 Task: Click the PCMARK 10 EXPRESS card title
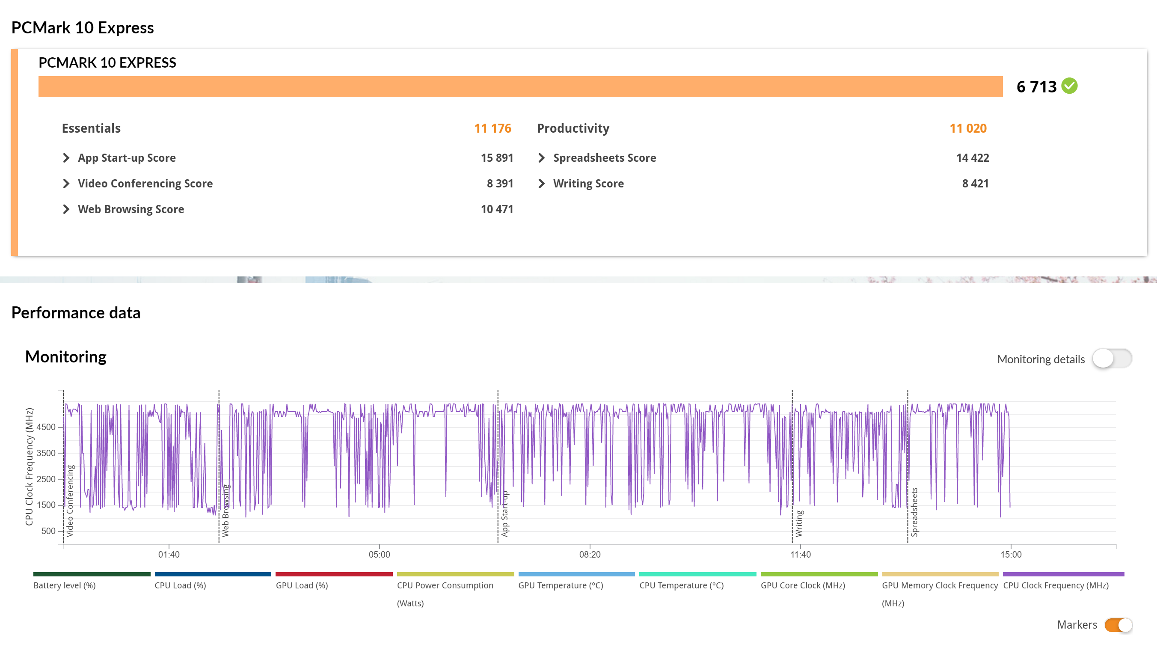tap(107, 62)
